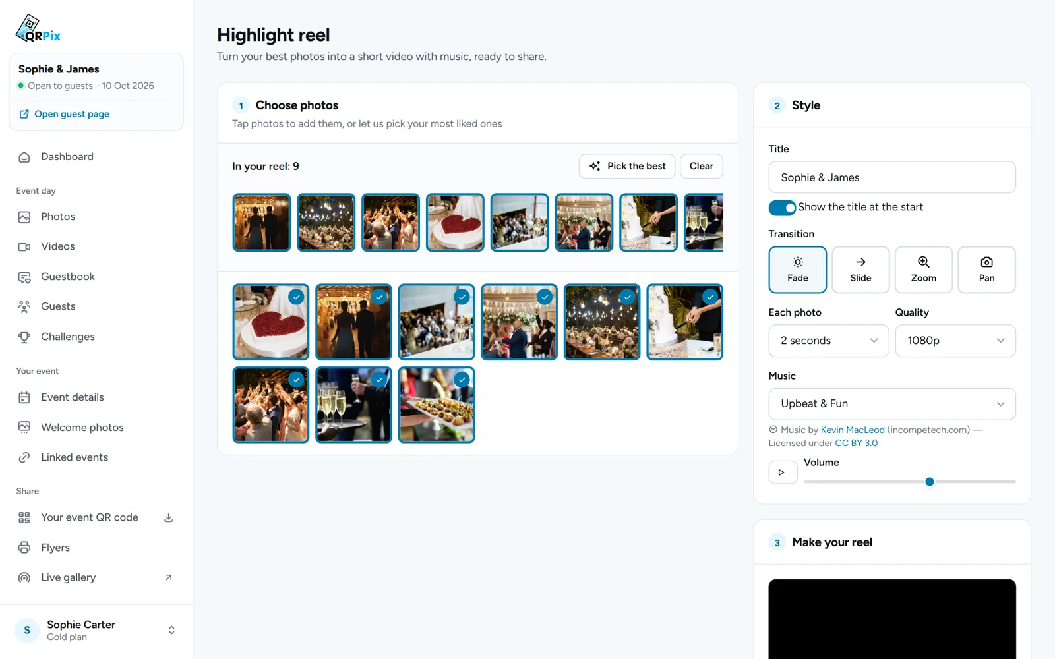Download the event QR code icon
Image resolution: width=1055 pixels, height=659 pixels.
coord(168,518)
